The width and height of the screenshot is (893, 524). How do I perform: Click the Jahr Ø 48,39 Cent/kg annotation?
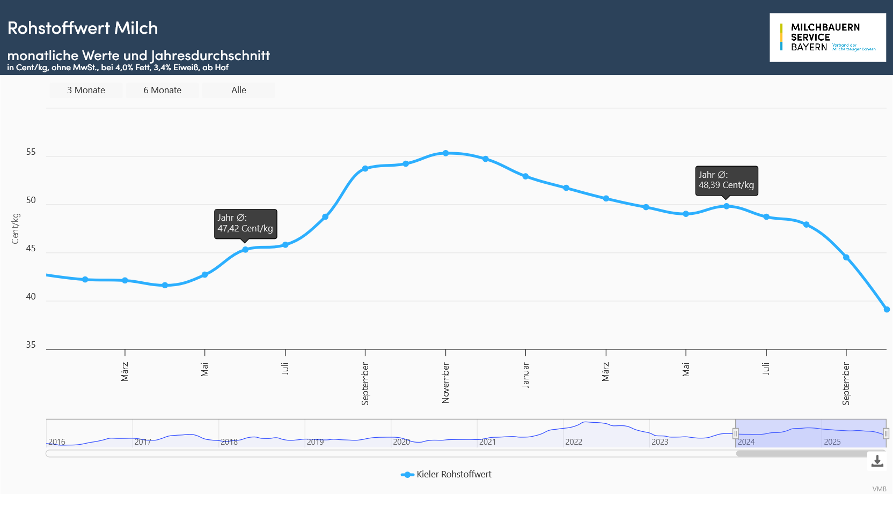click(727, 180)
